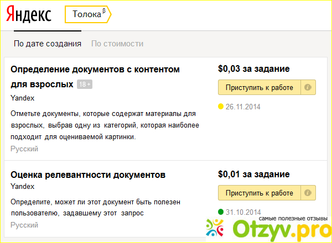Open task Оценка релевантности документов

coord(88,175)
